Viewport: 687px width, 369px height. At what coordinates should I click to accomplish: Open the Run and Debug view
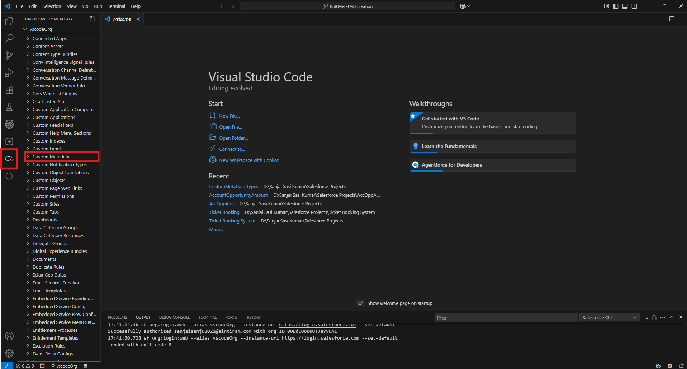9,73
